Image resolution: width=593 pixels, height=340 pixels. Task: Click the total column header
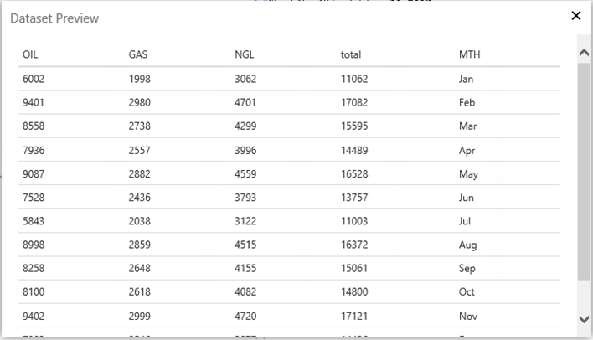coord(351,54)
